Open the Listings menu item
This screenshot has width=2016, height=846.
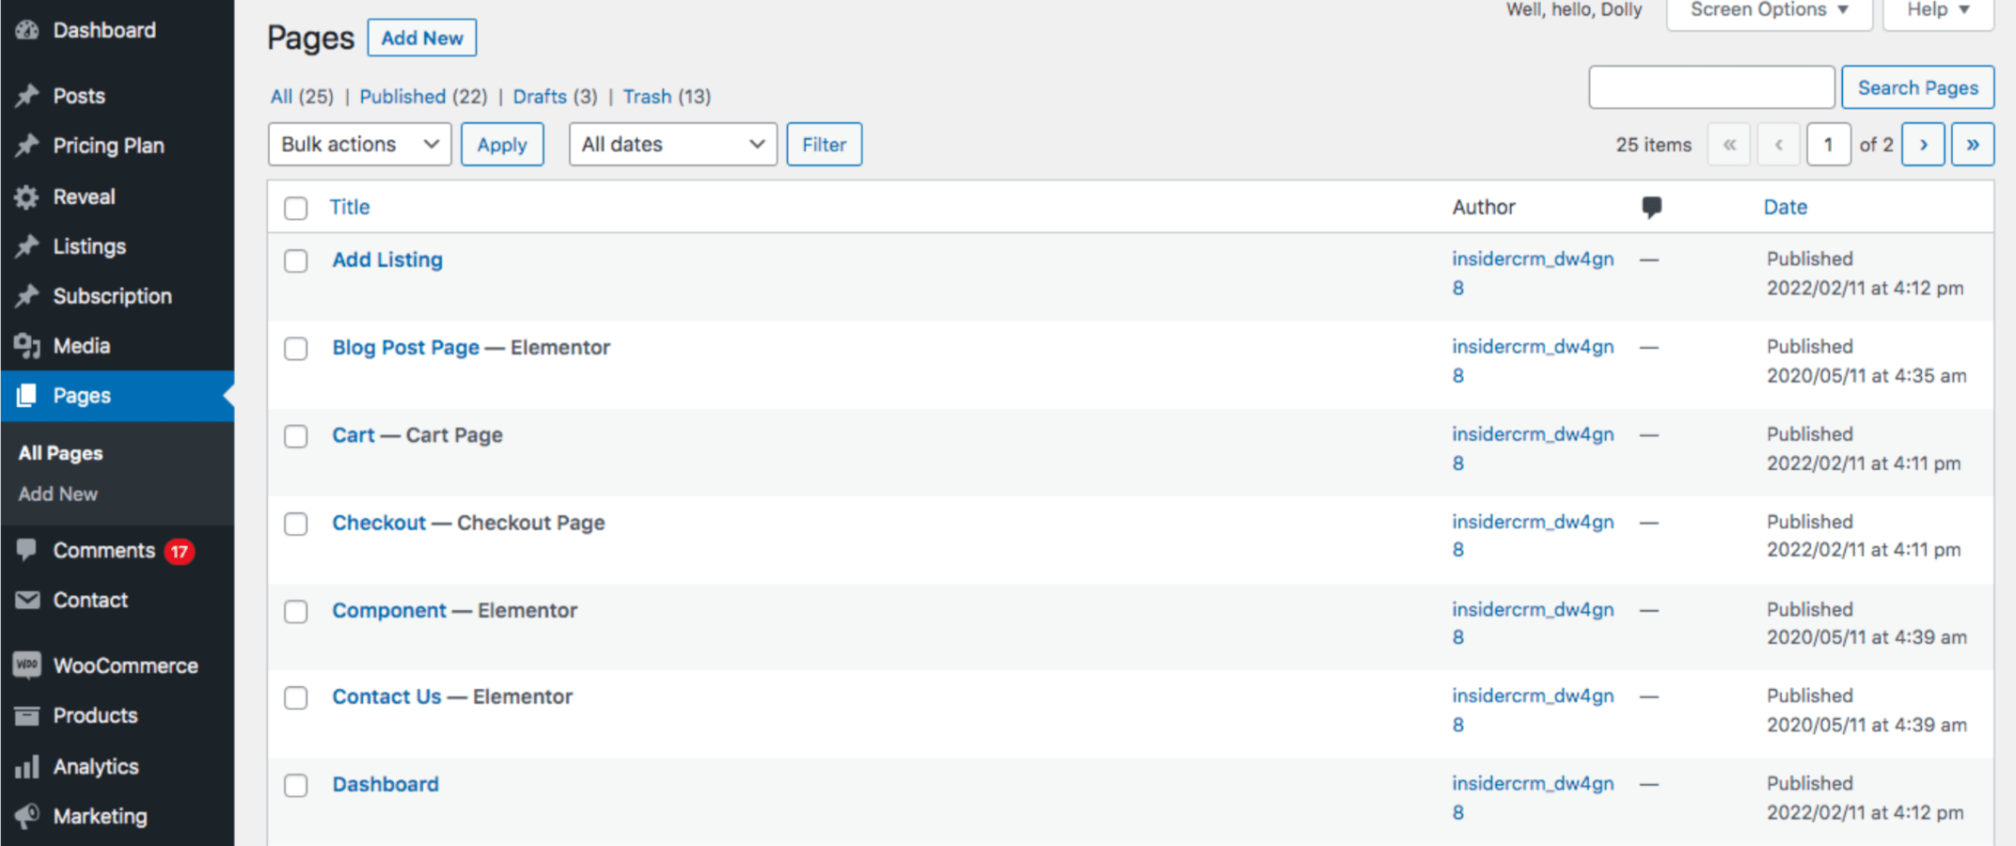click(117, 246)
